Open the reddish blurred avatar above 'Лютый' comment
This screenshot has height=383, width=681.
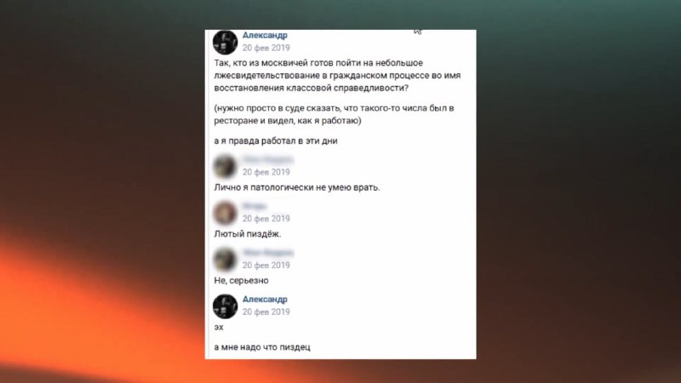point(225,213)
